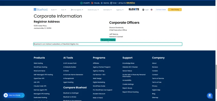Click the page vertical scrollbar thumb
217x101 pixels.
[216, 77]
